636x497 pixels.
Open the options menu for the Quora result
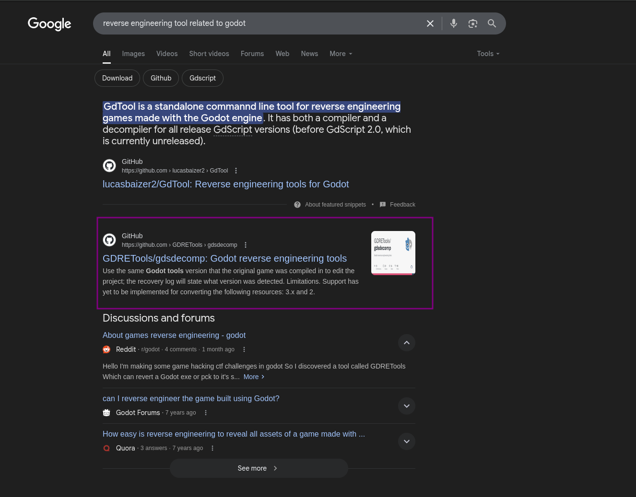click(x=212, y=448)
